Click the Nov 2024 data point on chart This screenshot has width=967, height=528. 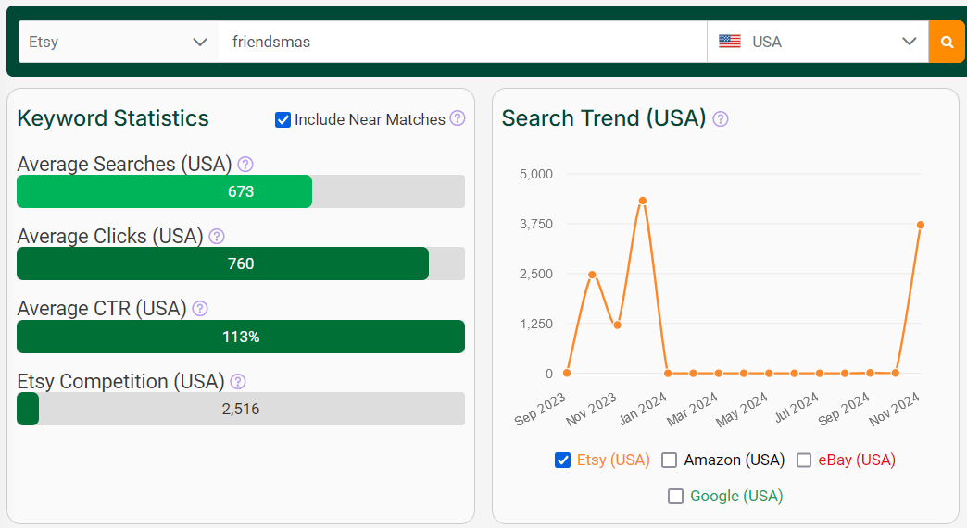920,226
